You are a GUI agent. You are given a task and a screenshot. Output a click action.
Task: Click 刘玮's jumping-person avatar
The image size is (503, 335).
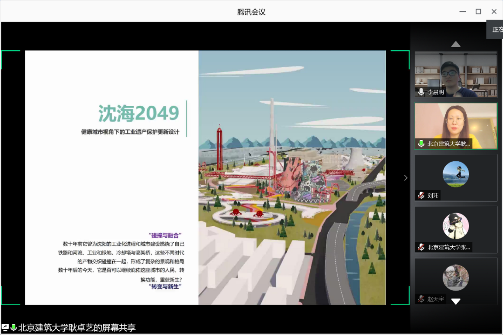(x=456, y=174)
